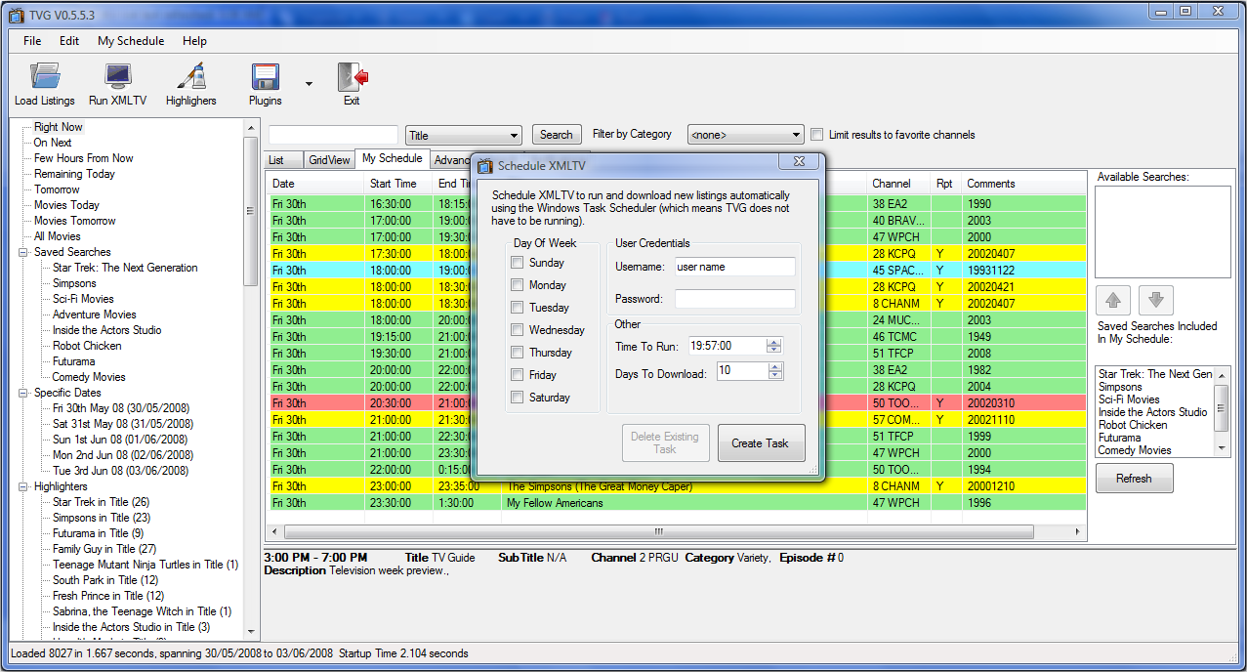This screenshot has height=672, width=1247.
Task: Click the Schedule XMLTV dialog title icon
Action: (485, 166)
